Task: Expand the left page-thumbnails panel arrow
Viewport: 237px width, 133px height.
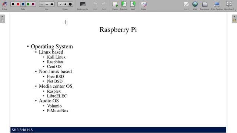Action: [x=2, y=17]
